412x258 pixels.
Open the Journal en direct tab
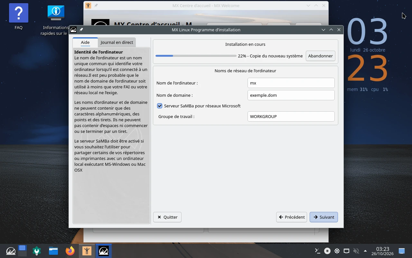117,42
